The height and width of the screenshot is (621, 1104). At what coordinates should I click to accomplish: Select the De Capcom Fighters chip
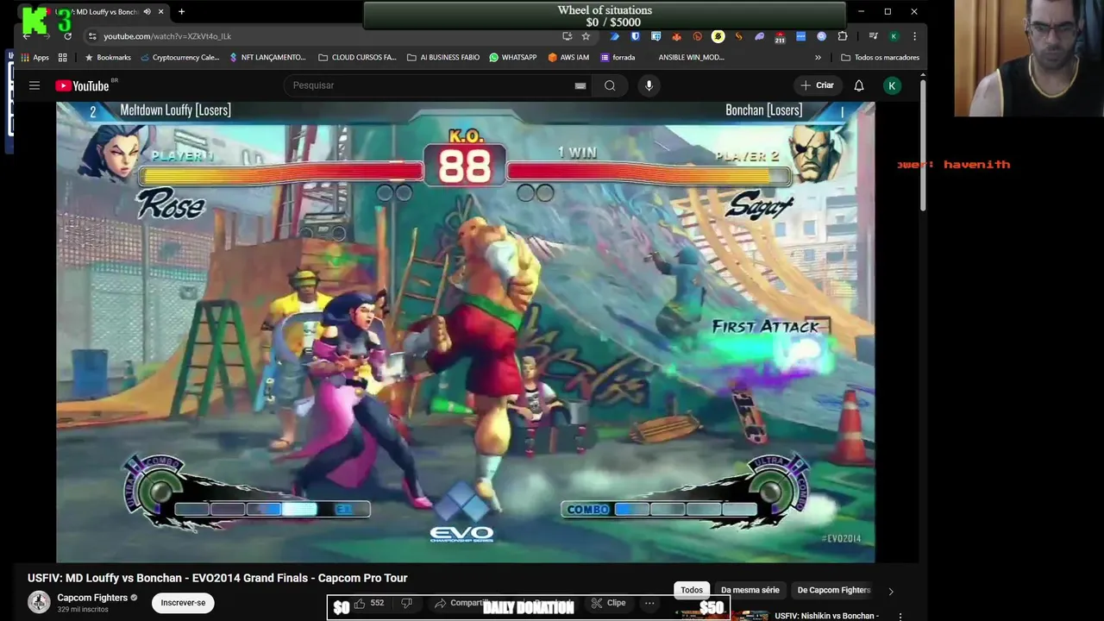click(833, 590)
